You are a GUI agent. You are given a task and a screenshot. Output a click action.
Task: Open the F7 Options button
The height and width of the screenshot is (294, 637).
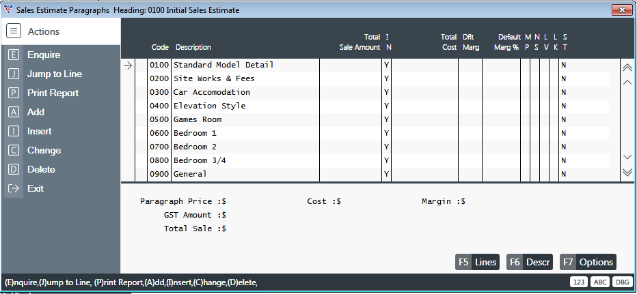pos(588,262)
